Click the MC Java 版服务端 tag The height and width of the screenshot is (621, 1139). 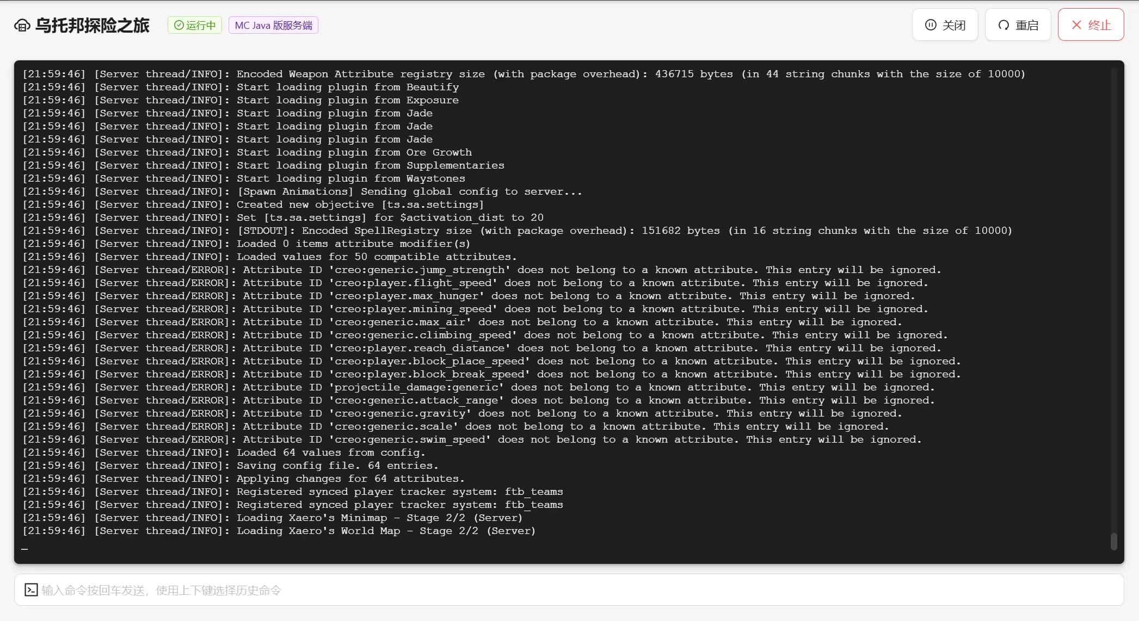tap(273, 26)
